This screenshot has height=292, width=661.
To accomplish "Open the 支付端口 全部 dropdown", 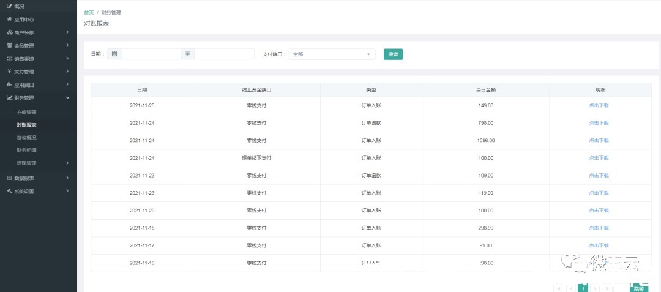I will (x=332, y=54).
